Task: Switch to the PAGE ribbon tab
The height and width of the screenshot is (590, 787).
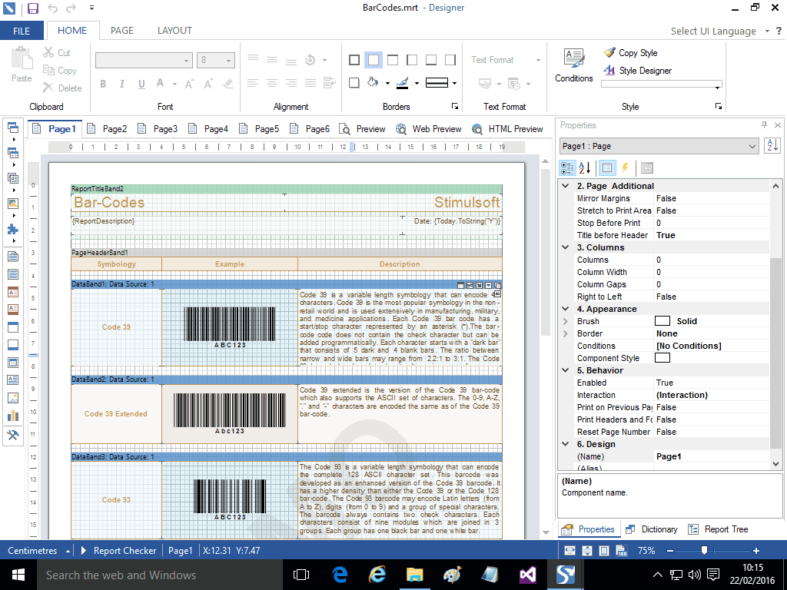Action: click(122, 31)
